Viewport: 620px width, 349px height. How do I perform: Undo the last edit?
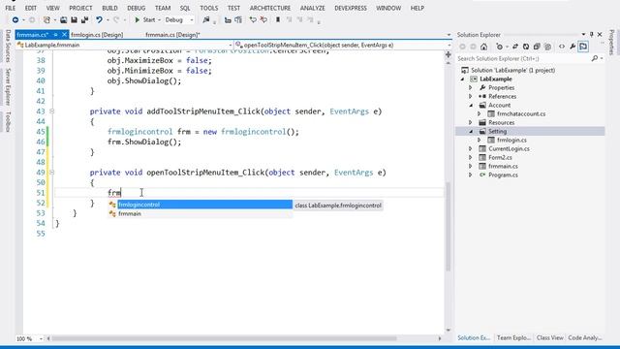(99, 19)
